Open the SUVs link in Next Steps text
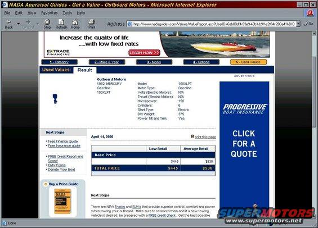This screenshot has height=228, width=318. click(x=137, y=207)
